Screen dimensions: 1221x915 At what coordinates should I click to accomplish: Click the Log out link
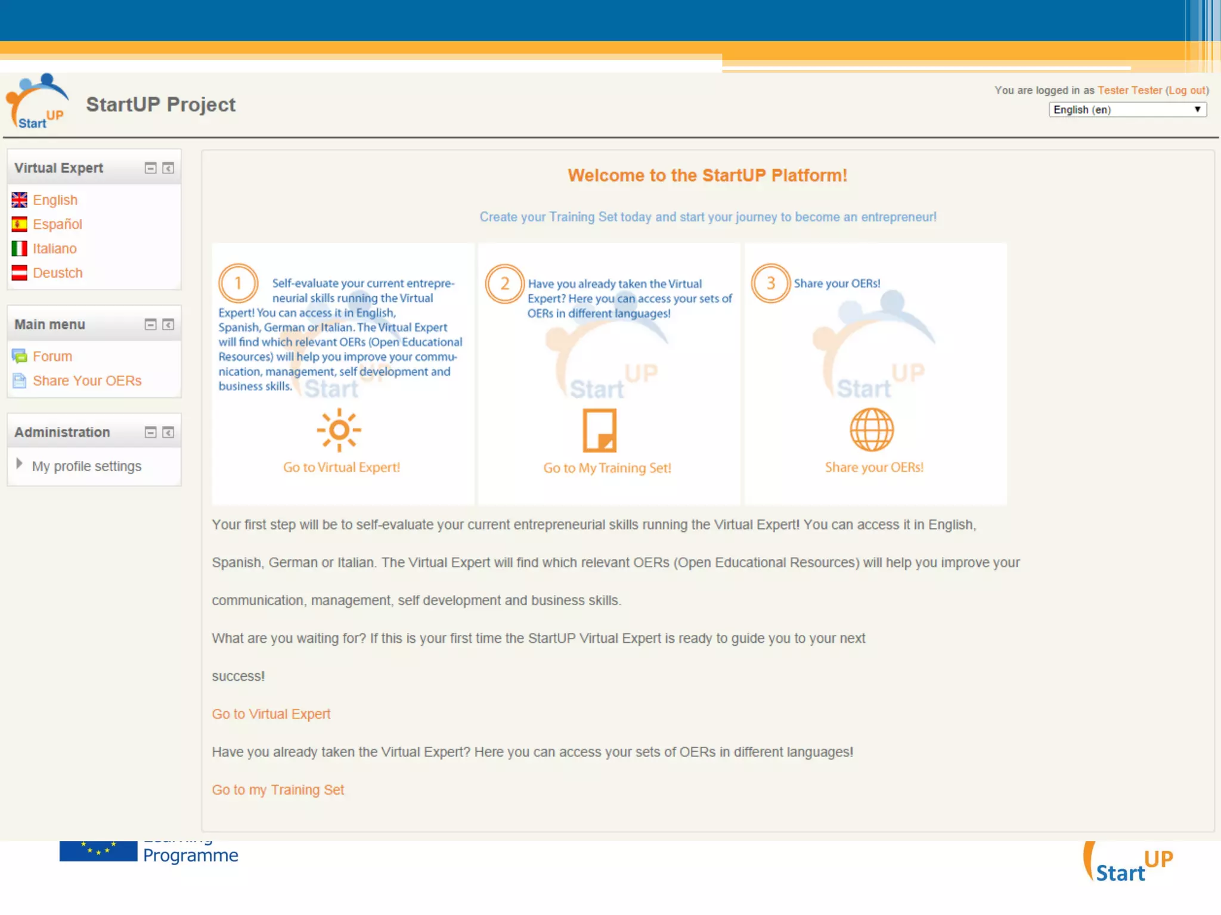click(x=1186, y=90)
